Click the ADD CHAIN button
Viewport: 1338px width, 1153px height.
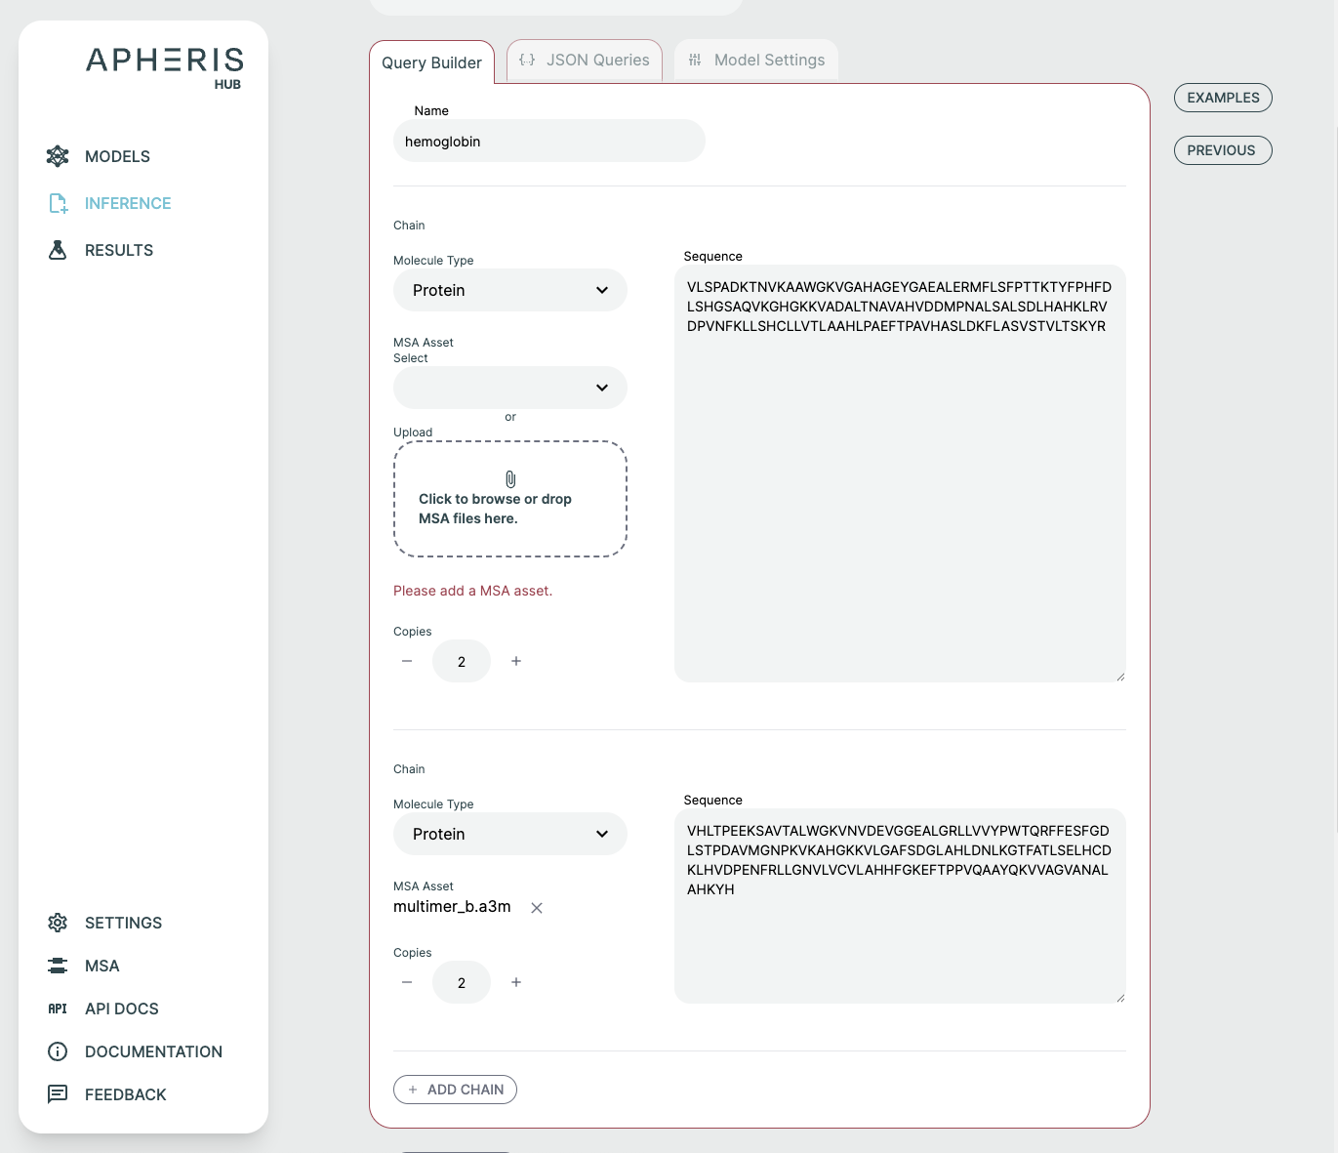pos(455,1090)
